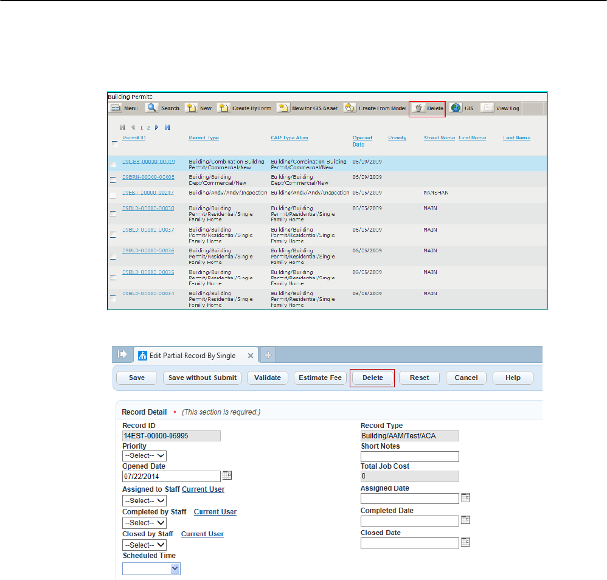Open the Priority dropdown

[x=144, y=456]
